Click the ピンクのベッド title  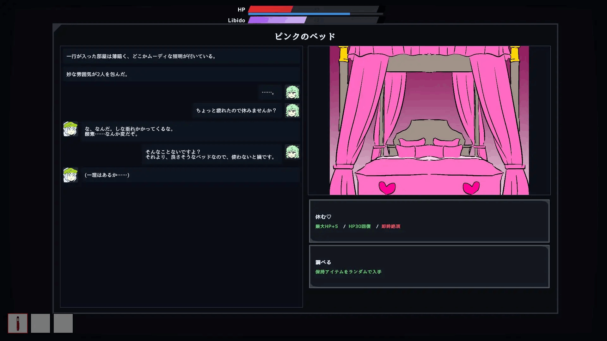[305, 36]
